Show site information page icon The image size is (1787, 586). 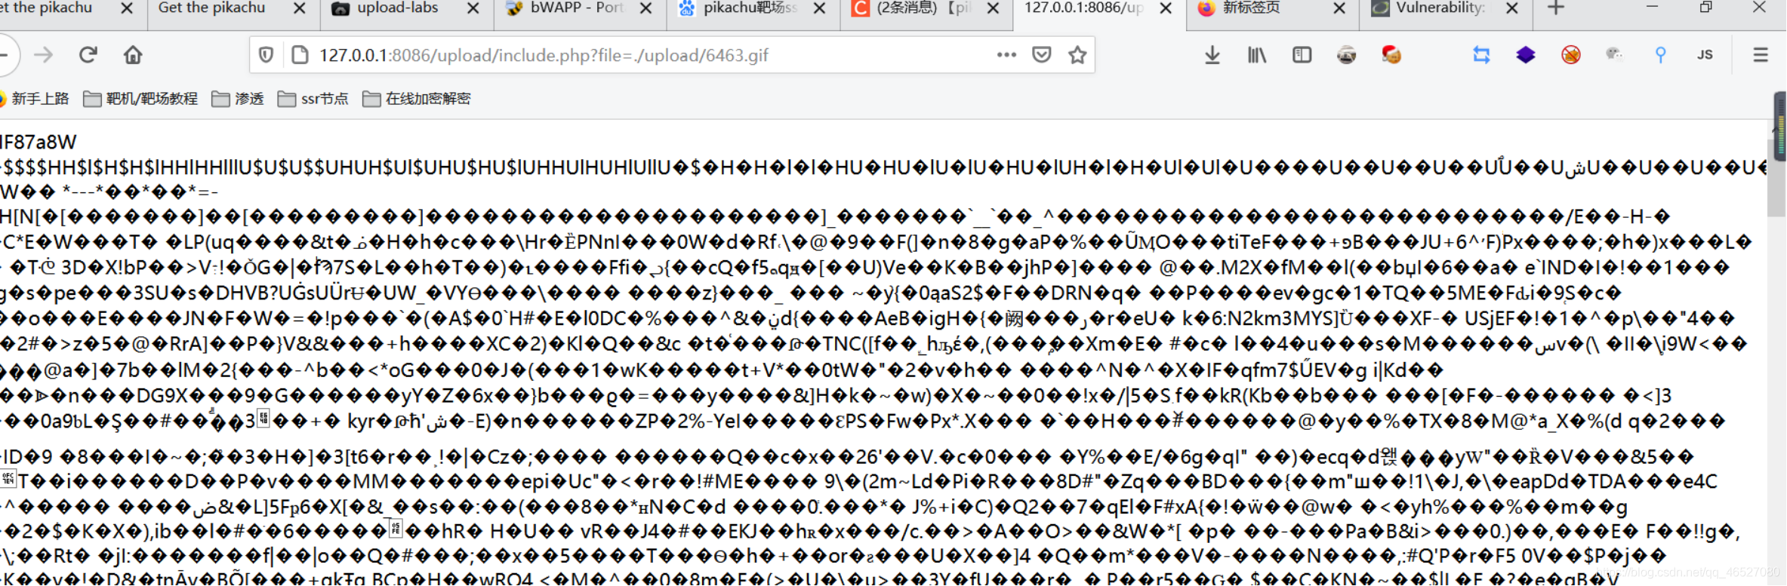300,54
